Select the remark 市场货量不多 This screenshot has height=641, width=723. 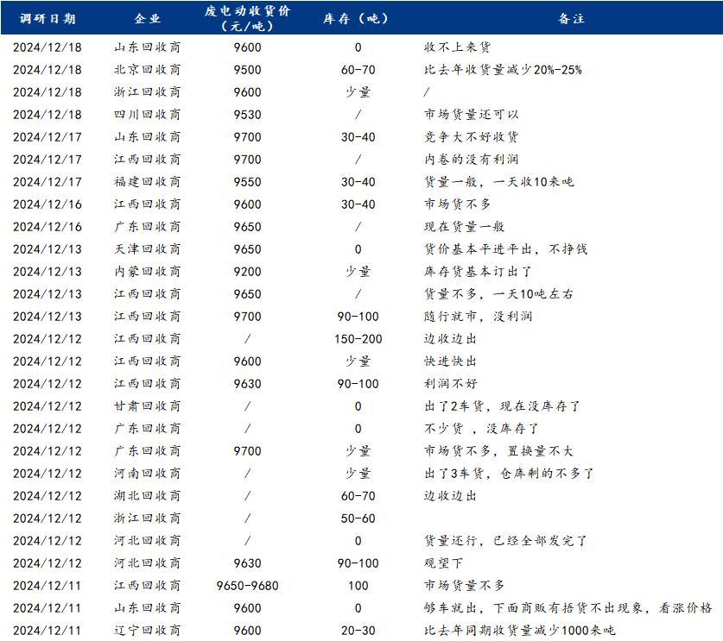(464, 586)
